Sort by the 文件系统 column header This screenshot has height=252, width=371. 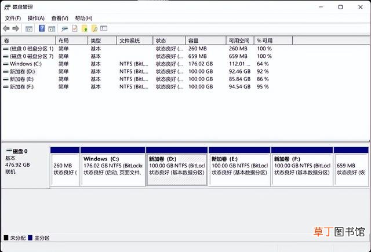tap(134, 41)
